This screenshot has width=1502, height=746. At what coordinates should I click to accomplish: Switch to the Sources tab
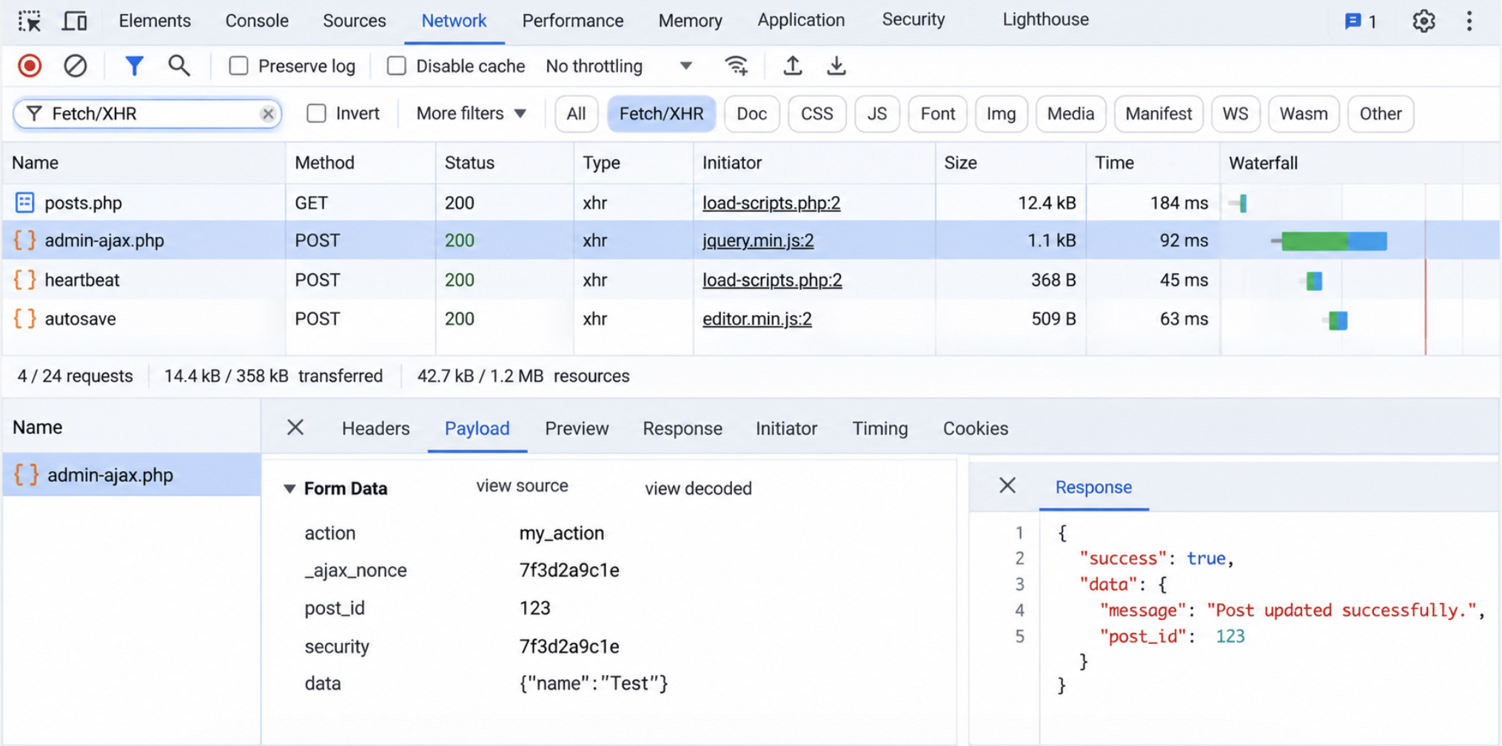[x=354, y=21]
